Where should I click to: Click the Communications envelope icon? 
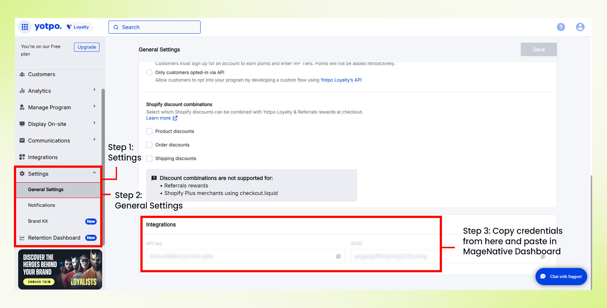22,140
